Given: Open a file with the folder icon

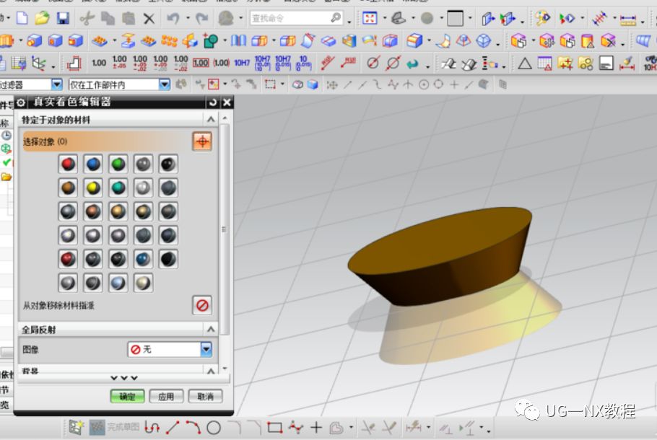Looking at the screenshot, I should (42, 18).
